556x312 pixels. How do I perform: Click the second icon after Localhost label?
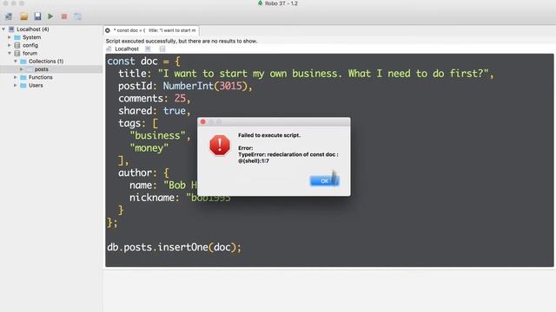pyautogui.click(x=162, y=49)
